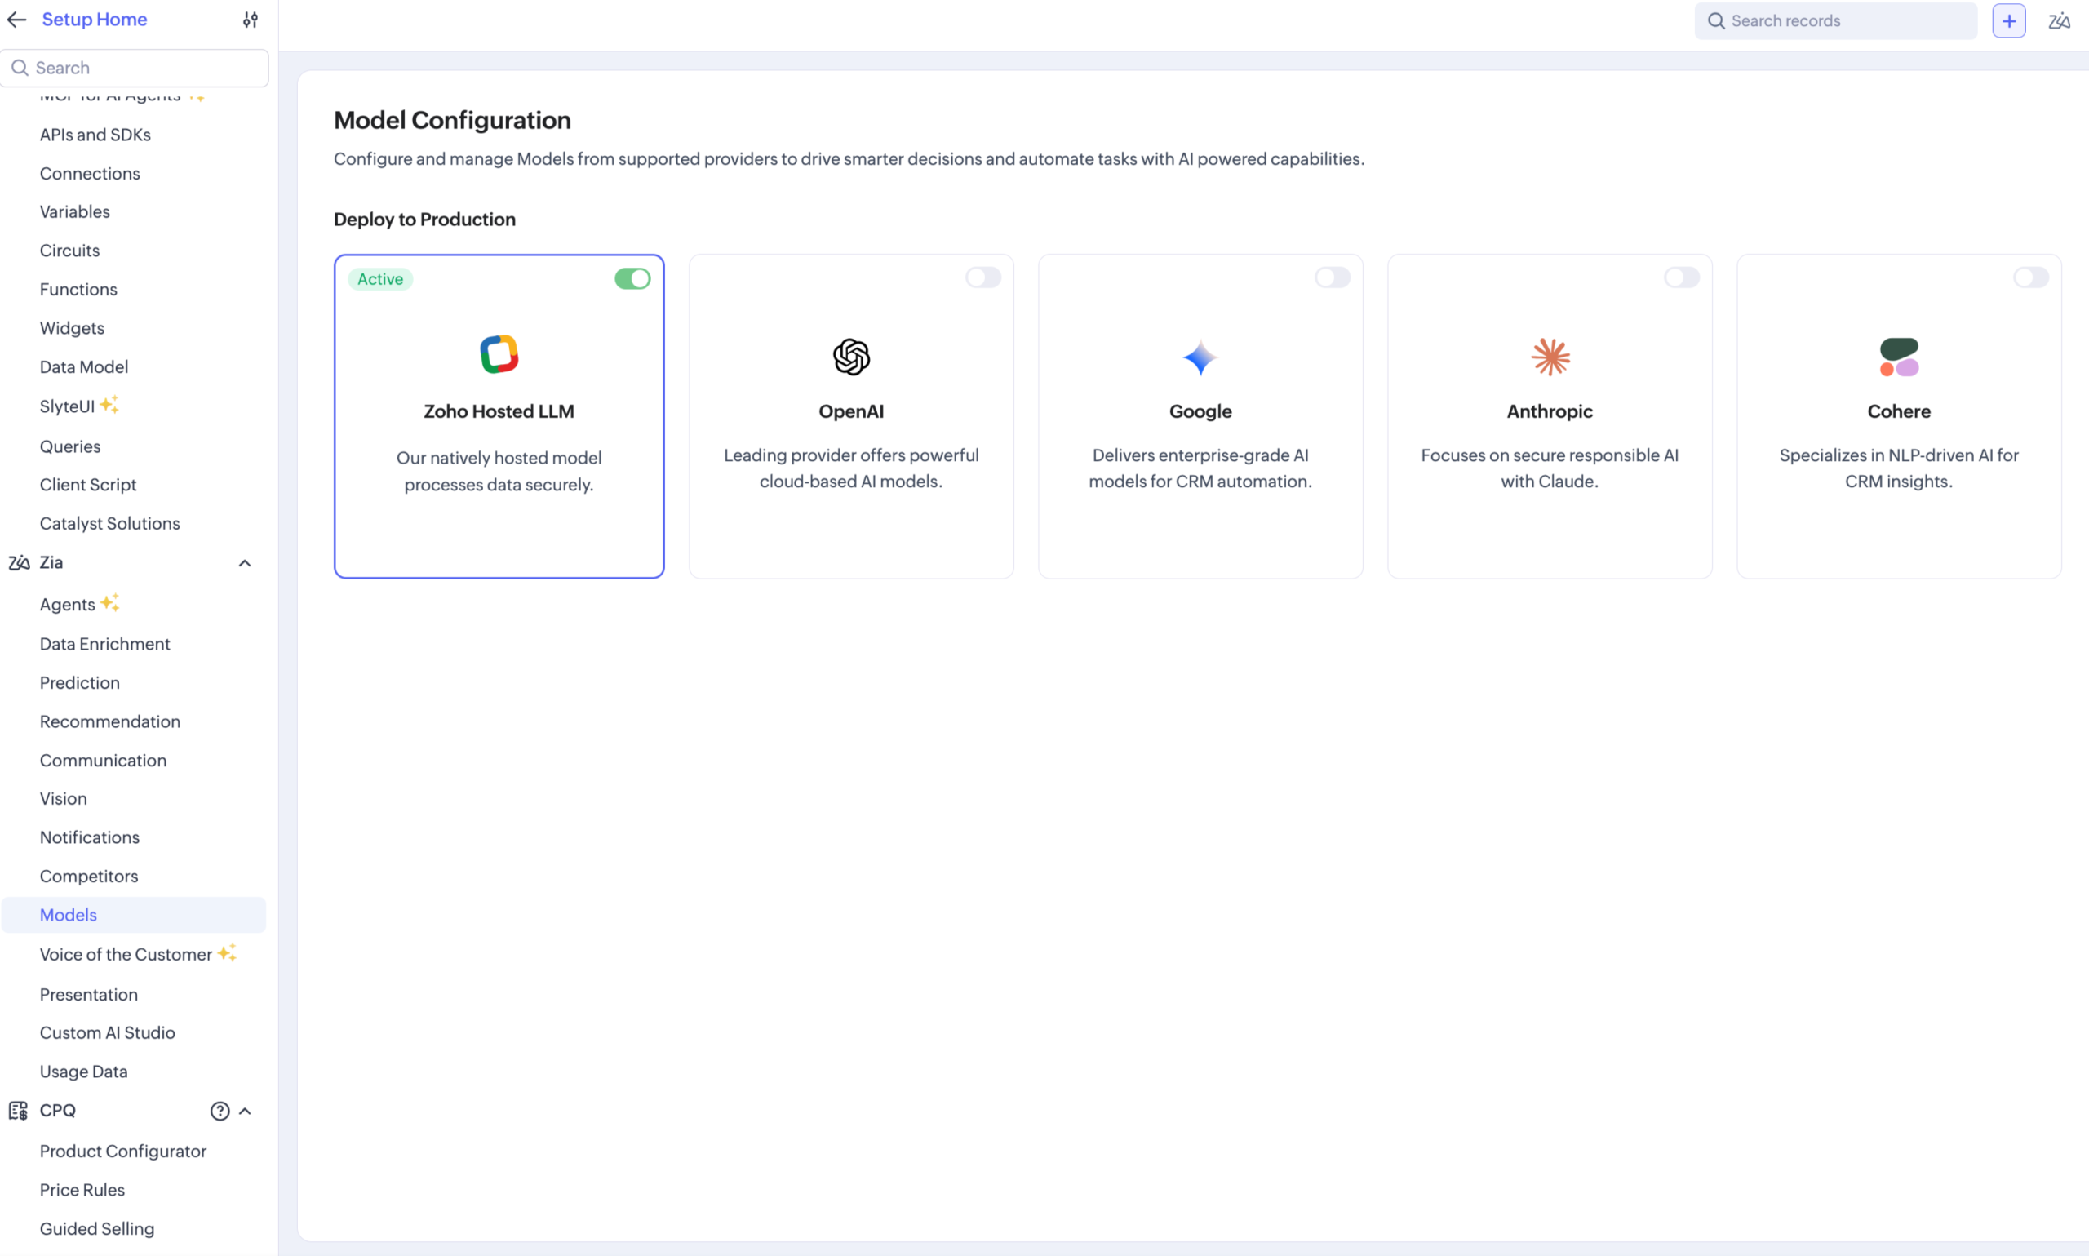The width and height of the screenshot is (2089, 1256).
Task: Click the OpenAI logo
Action: click(851, 357)
